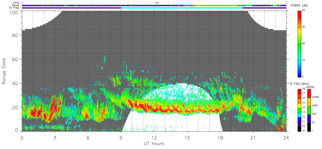Click the 3 tick on UT hours axis
The image size is (322, 149).
[55, 137]
